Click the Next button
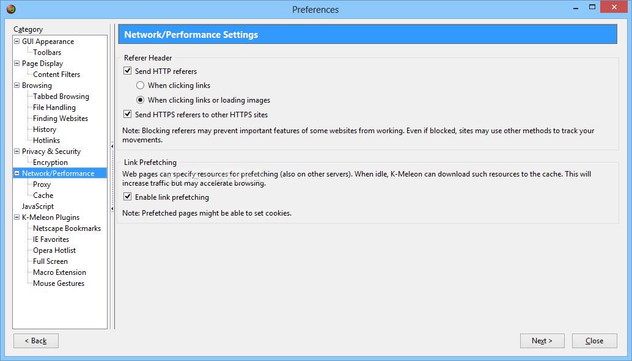 click(x=542, y=341)
